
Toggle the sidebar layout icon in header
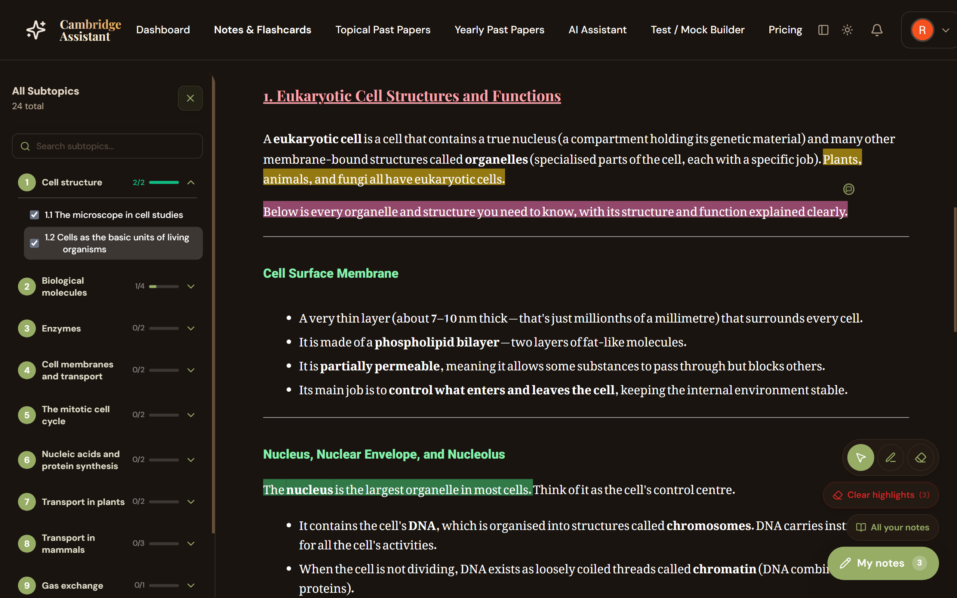pos(823,30)
